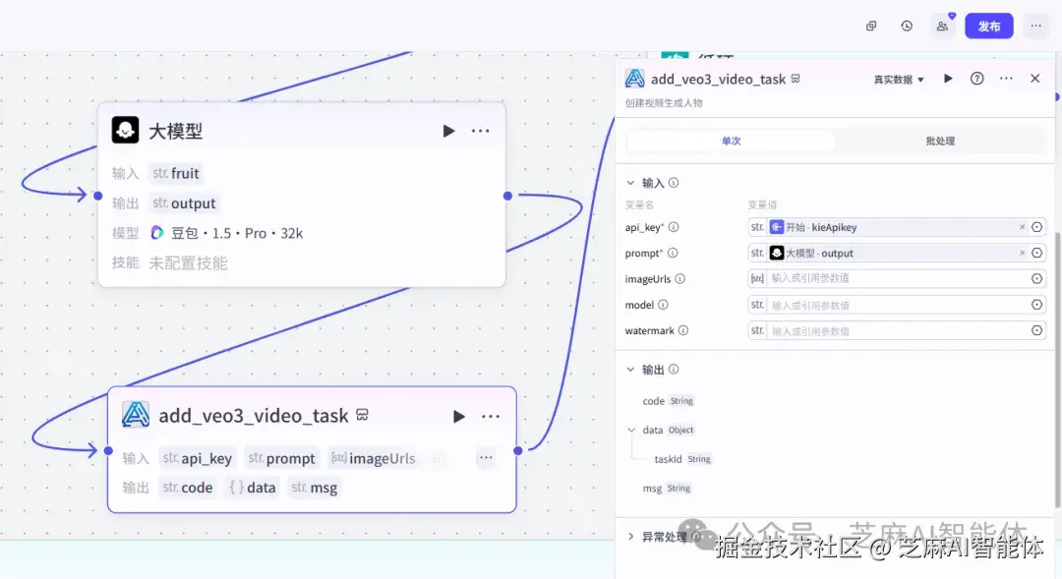1062x579 pixels.
Task: Clear the api_key 开始-kieApikey reference
Action: point(1022,227)
